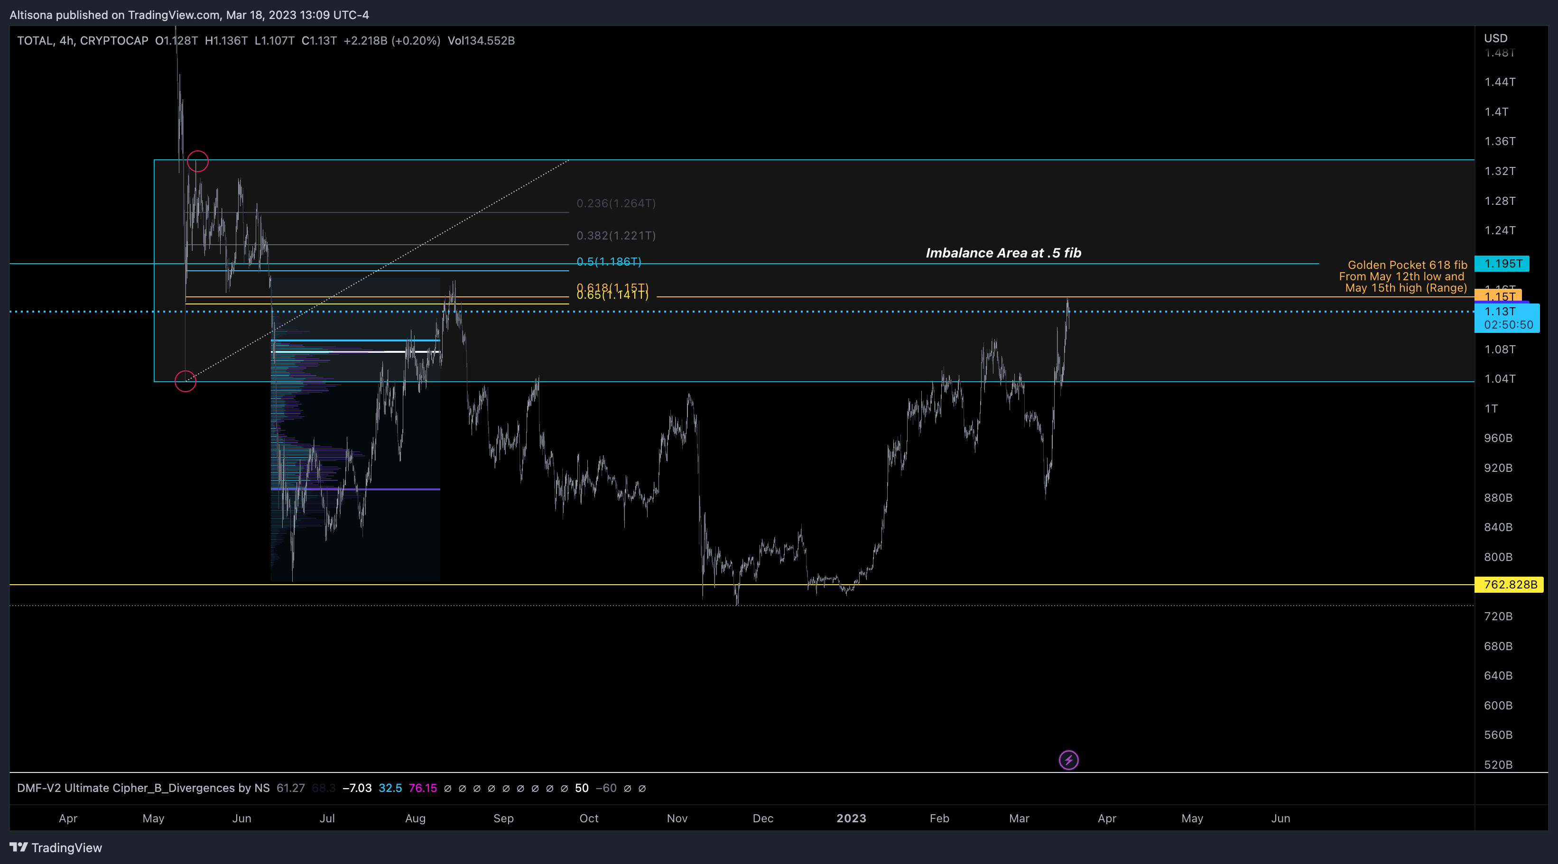Click the Nov label on the time axis
Image resolution: width=1558 pixels, height=864 pixels.
click(x=677, y=818)
